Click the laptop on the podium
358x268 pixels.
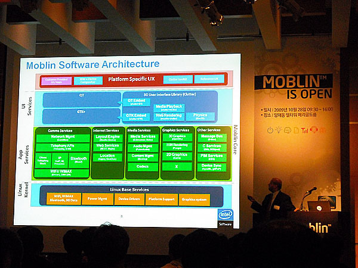(x=319, y=206)
